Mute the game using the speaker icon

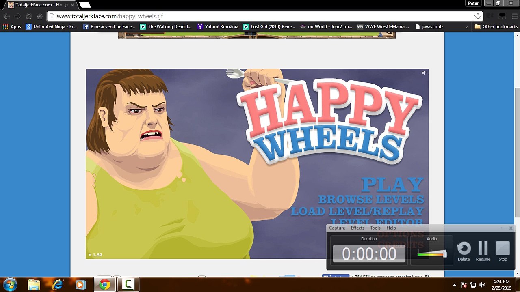[x=424, y=73]
